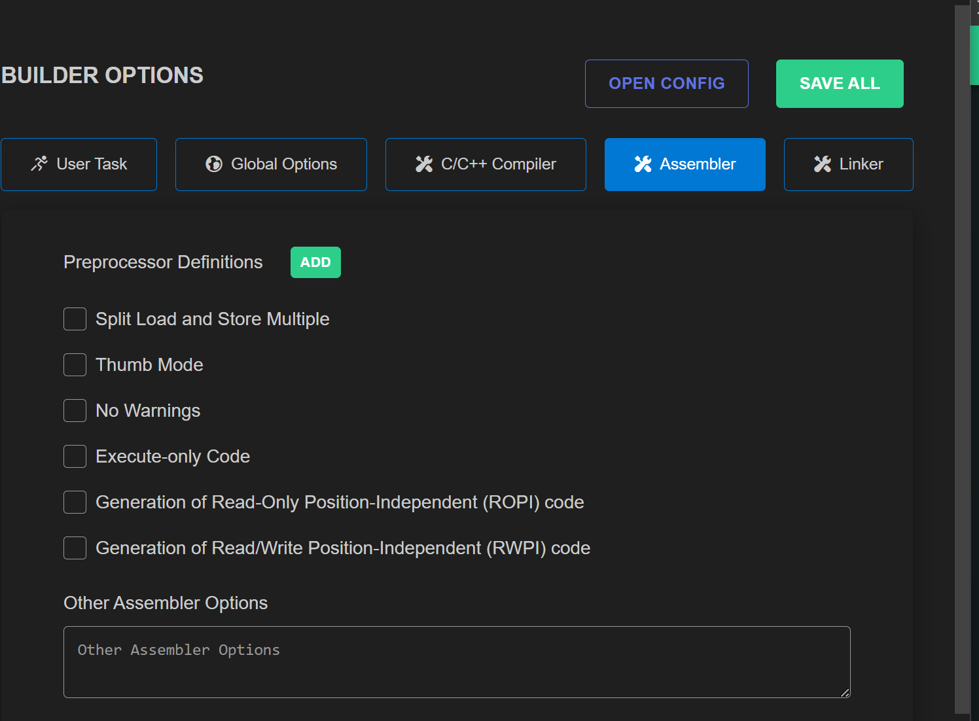Switch to the User Task tab
979x721 pixels.
click(79, 164)
